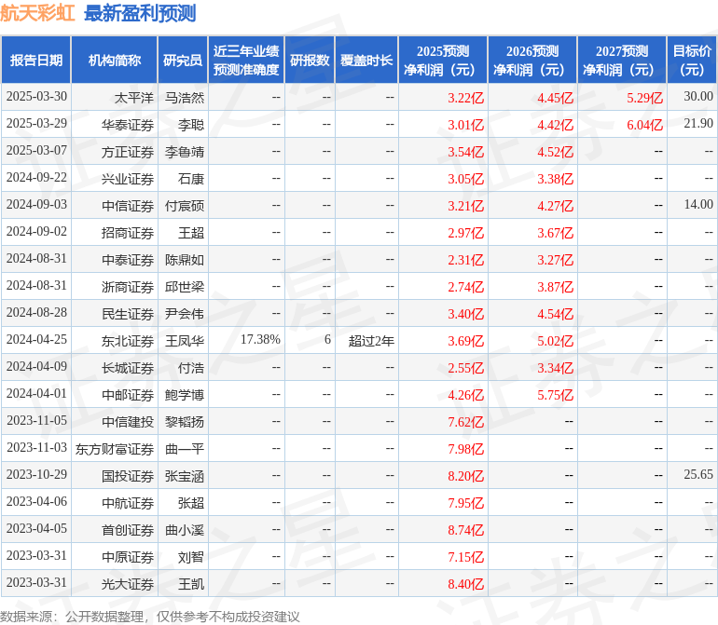This screenshot has width=718, height=625.
Task: Click the 研报数 column header
Action: click(x=310, y=60)
